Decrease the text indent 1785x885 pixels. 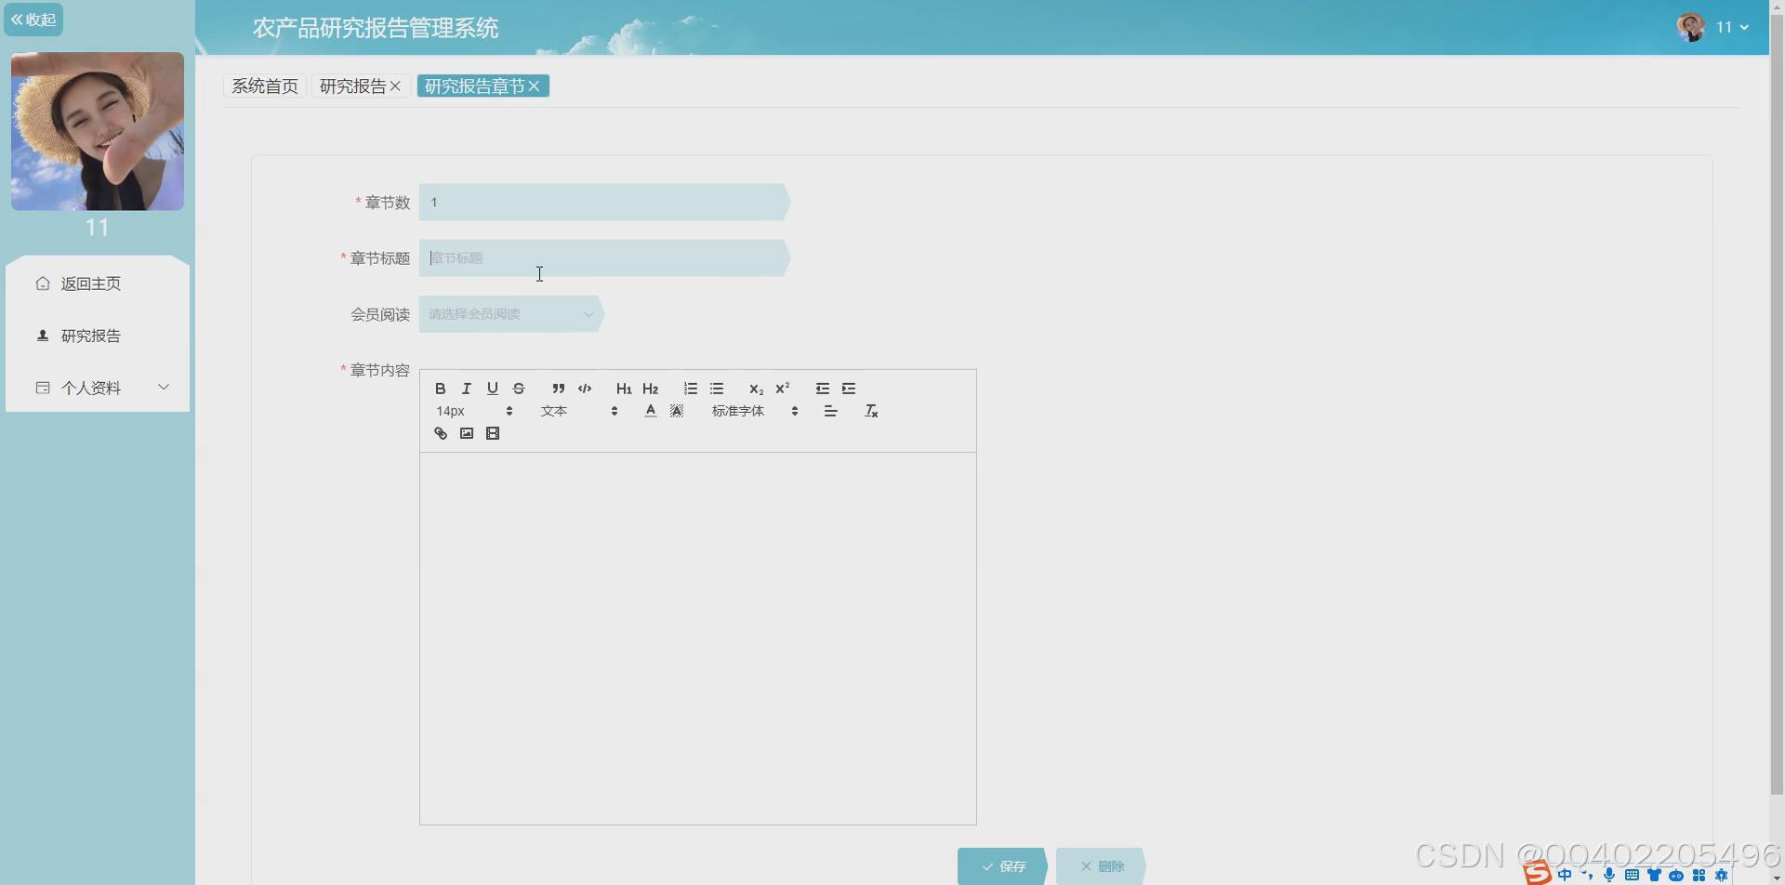pyautogui.click(x=823, y=389)
